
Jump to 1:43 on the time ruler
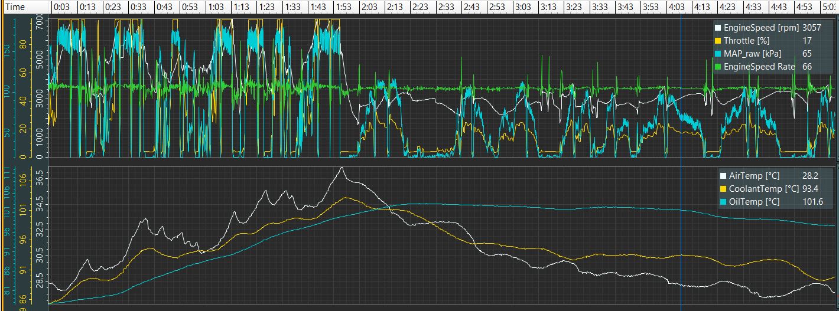(x=318, y=7)
